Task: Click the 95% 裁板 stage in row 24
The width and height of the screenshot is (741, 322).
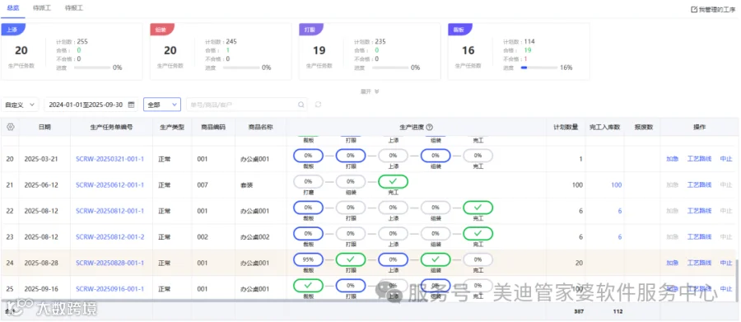Action: point(308,259)
